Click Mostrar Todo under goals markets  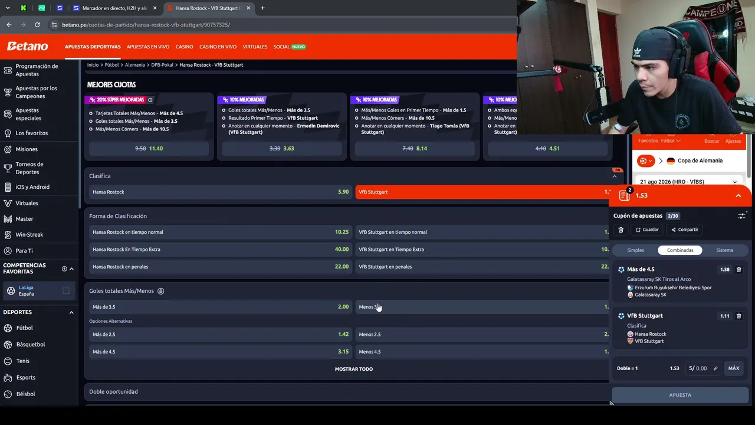point(354,369)
